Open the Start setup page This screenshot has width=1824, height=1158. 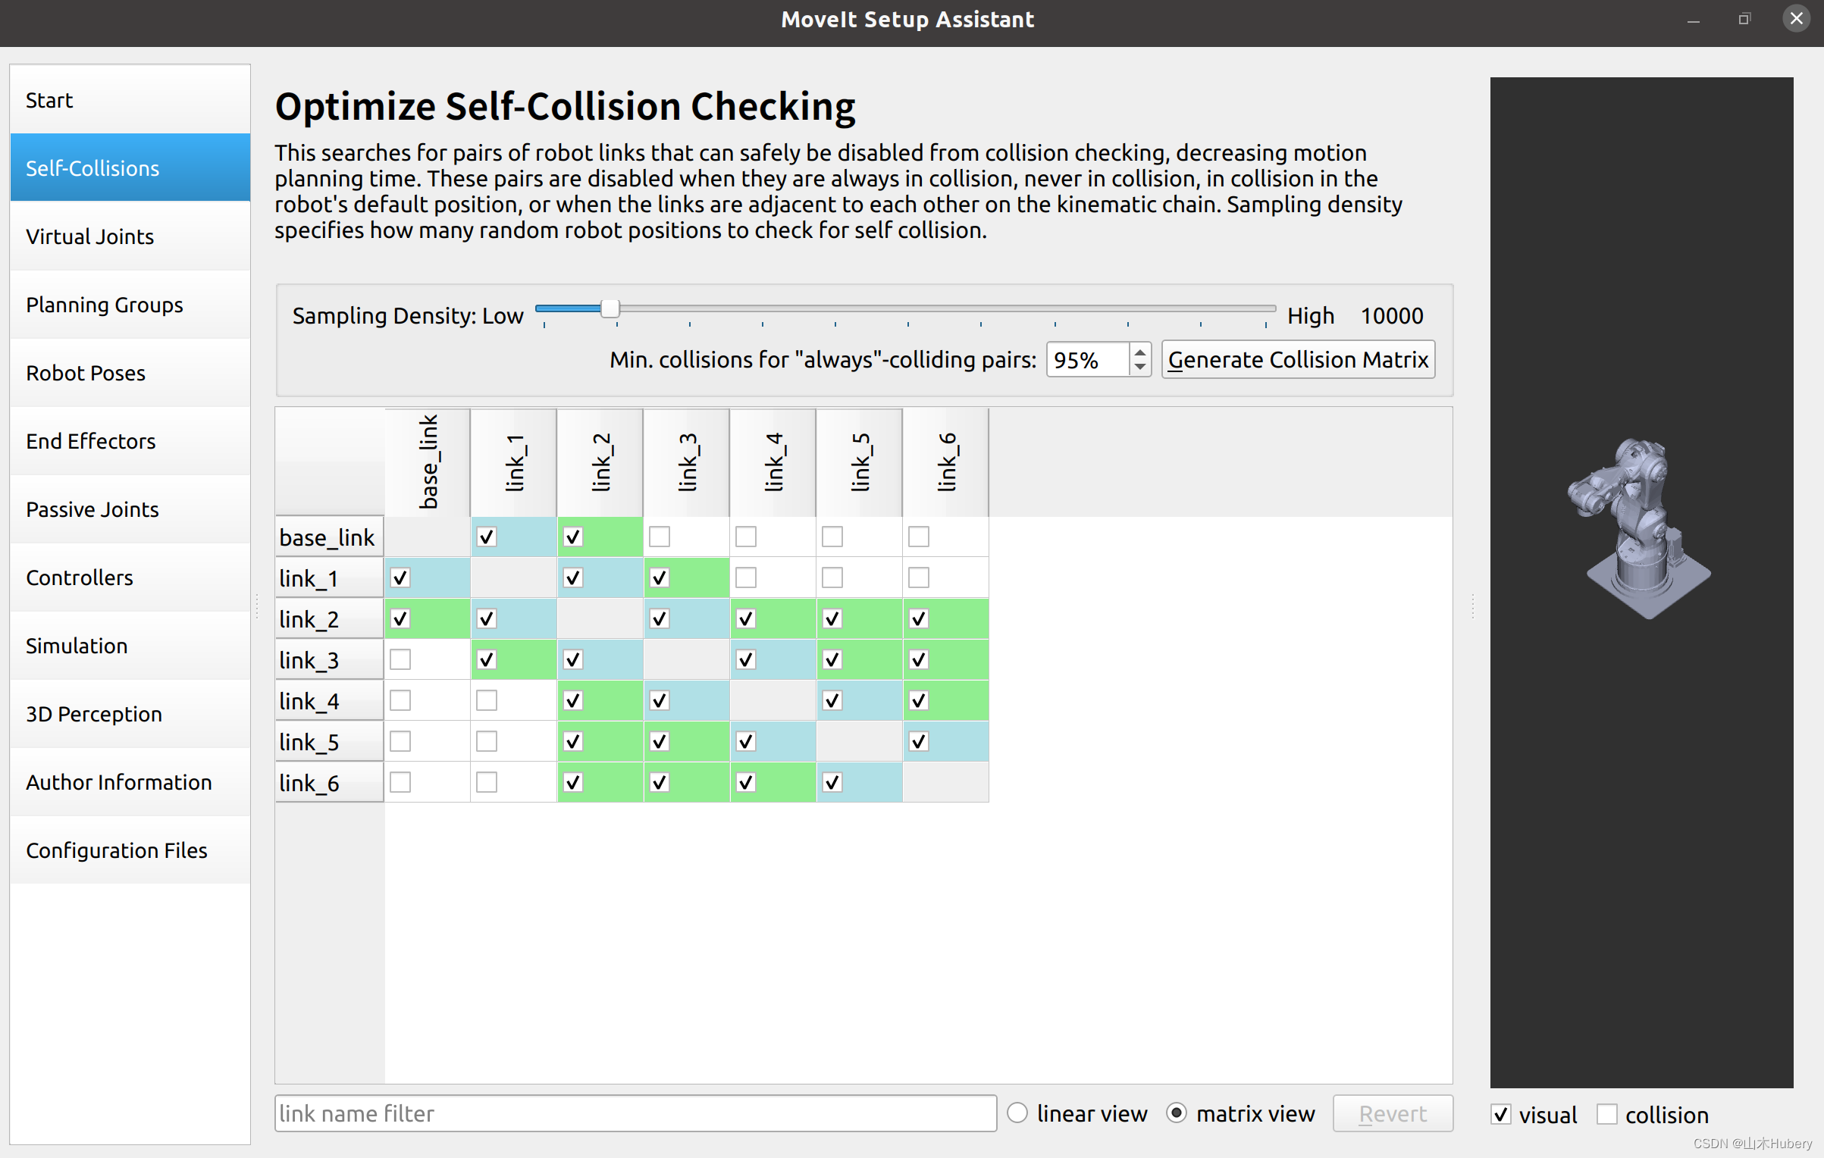(x=130, y=100)
